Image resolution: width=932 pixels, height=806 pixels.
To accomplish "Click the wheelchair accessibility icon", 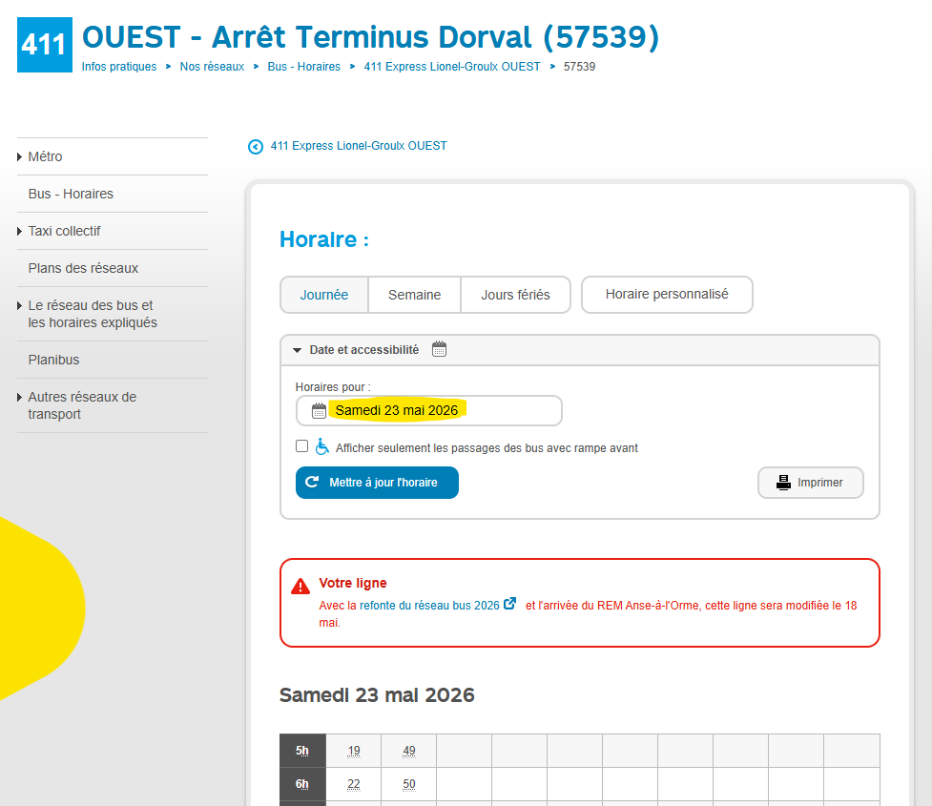I will coord(321,446).
